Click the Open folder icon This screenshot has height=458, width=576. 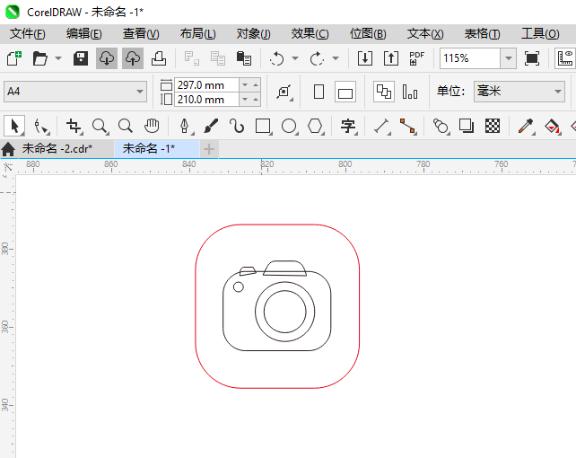pos(40,58)
